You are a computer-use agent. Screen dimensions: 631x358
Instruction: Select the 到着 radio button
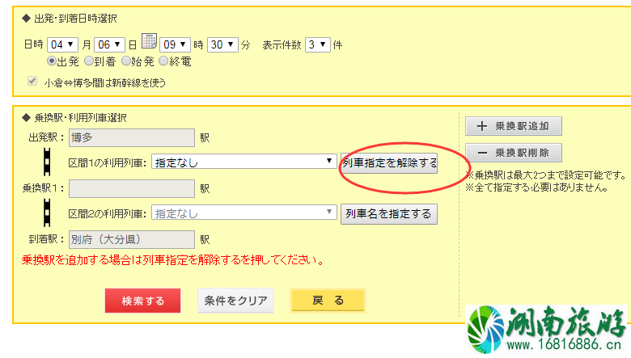pyautogui.click(x=89, y=61)
